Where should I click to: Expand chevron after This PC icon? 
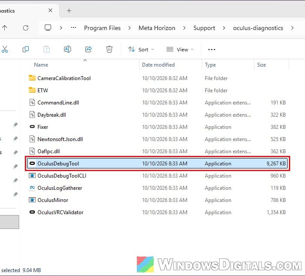[61, 28]
